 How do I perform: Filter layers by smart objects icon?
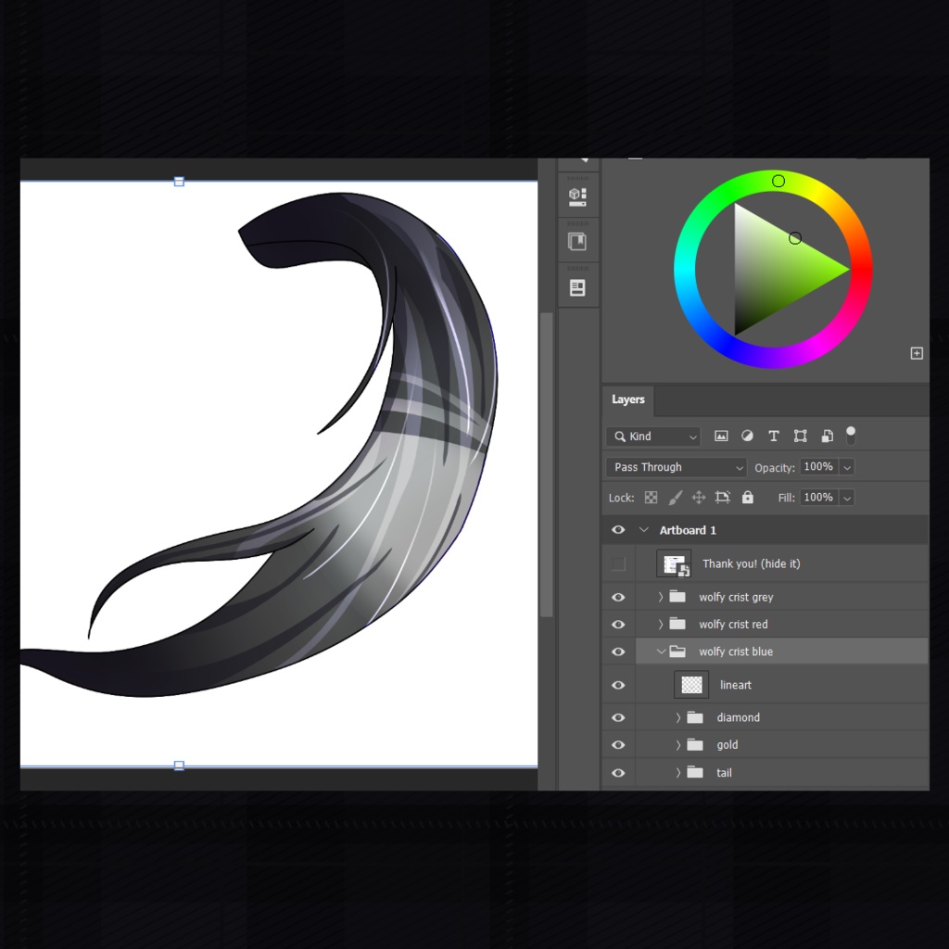click(827, 436)
